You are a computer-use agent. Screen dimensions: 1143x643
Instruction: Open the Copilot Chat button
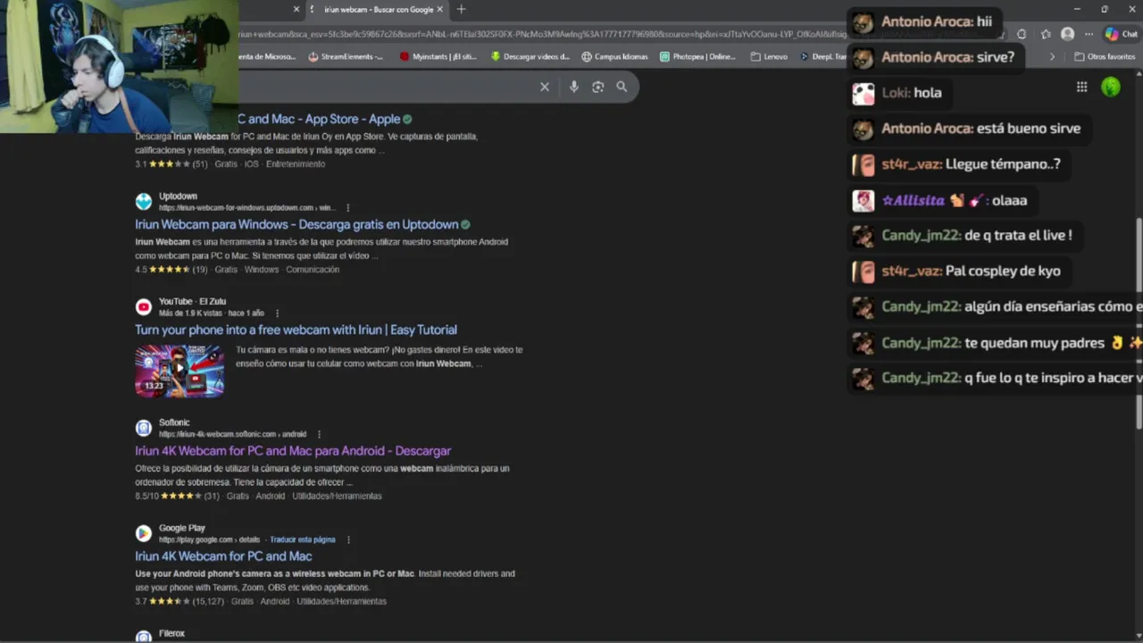[1121, 34]
